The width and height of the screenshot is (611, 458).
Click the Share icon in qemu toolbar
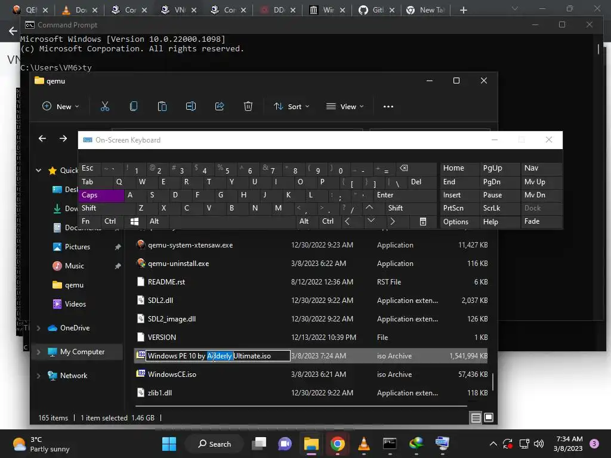tap(220, 106)
